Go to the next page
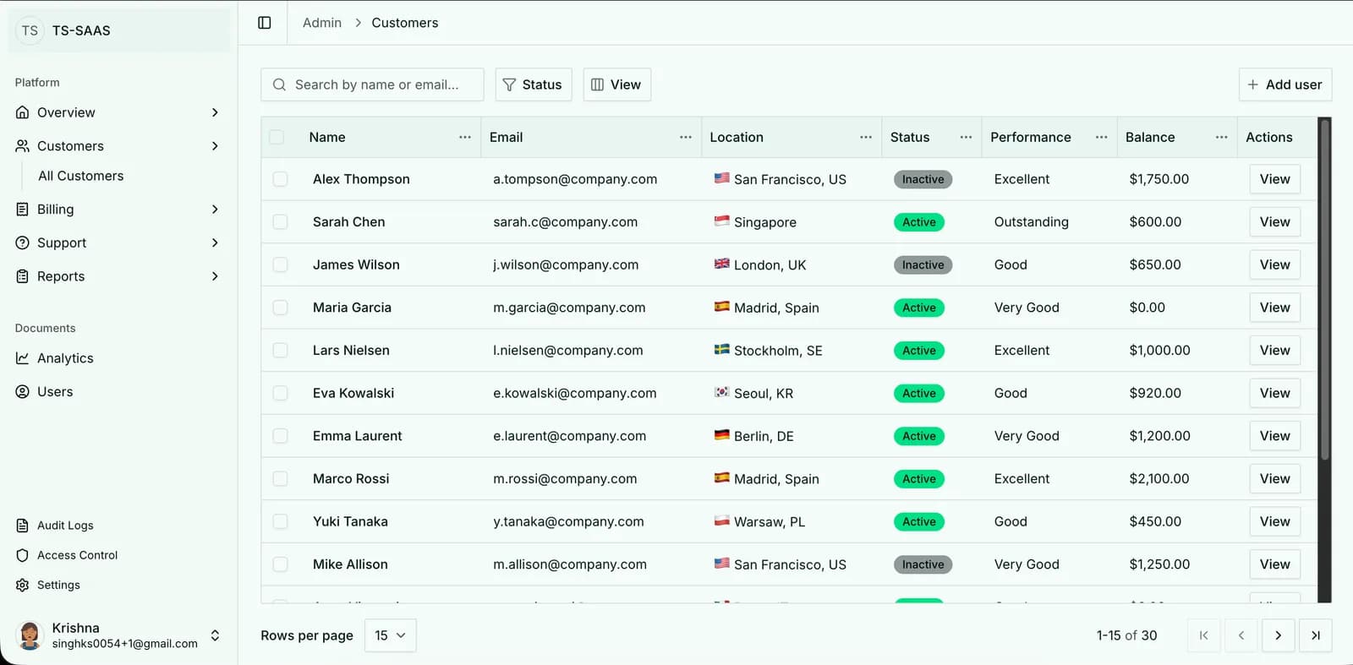Image resolution: width=1353 pixels, height=665 pixels. 1279,635
